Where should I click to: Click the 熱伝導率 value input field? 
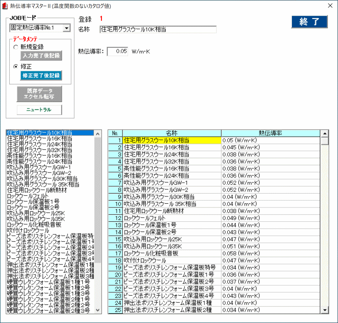tap(117, 51)
